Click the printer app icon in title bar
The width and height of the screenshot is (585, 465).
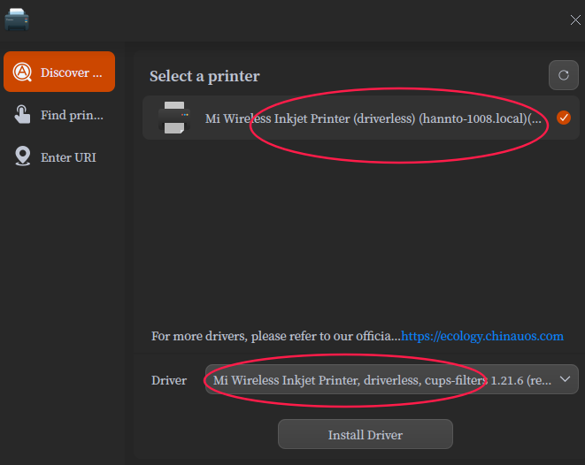pos(17,19)
